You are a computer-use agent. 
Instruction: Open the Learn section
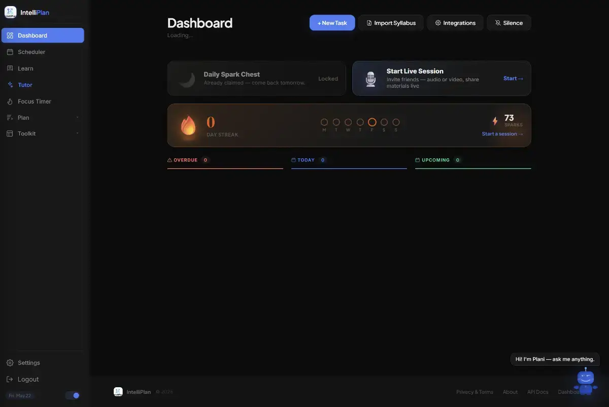point(43,68)
